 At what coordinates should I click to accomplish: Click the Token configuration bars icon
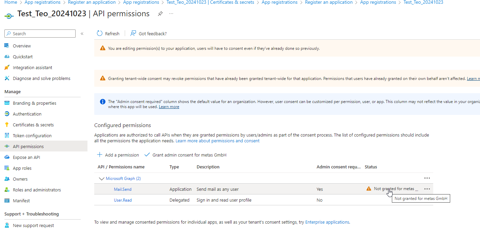[7, 136]
